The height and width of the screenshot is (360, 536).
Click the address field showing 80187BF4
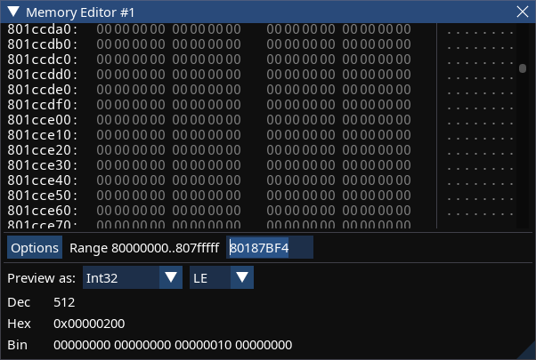pos(270,247)
